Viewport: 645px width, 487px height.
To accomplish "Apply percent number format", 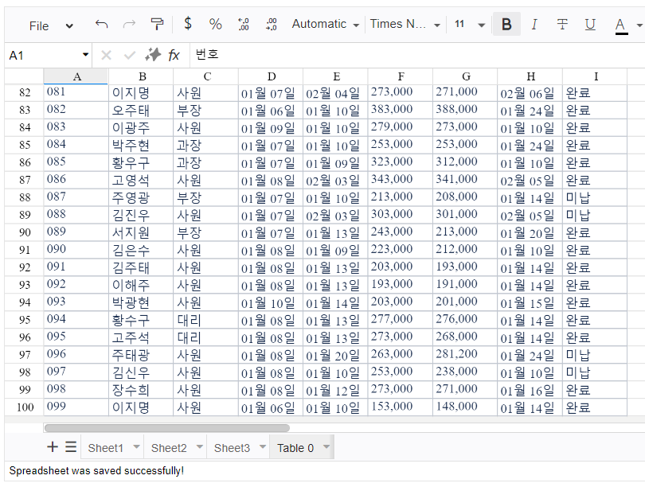I will click(216, 24).
